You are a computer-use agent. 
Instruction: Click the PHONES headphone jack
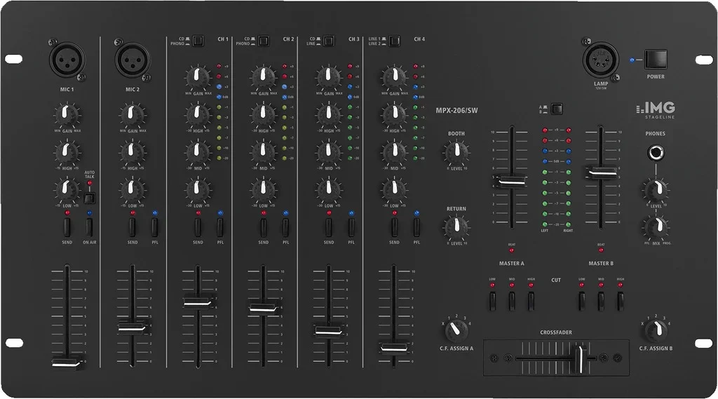pyautogui.click(x=655, y=153)
